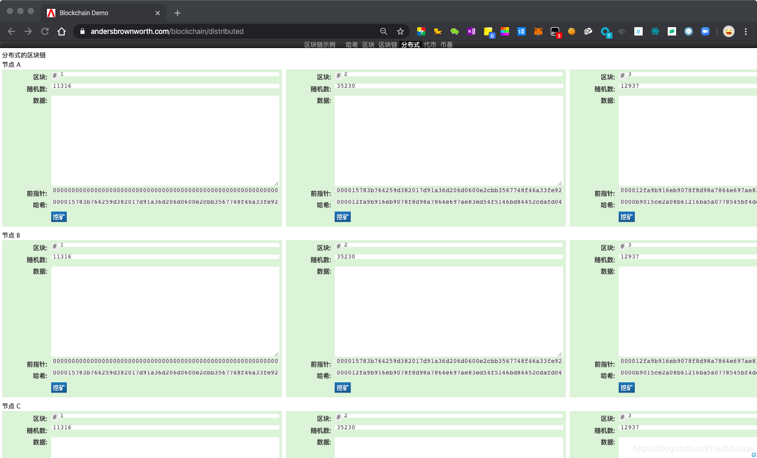Image resolution: width=757 pixels, height=458 pixels.
Task: Open the cookie editor extension
Action: (572, 31)
